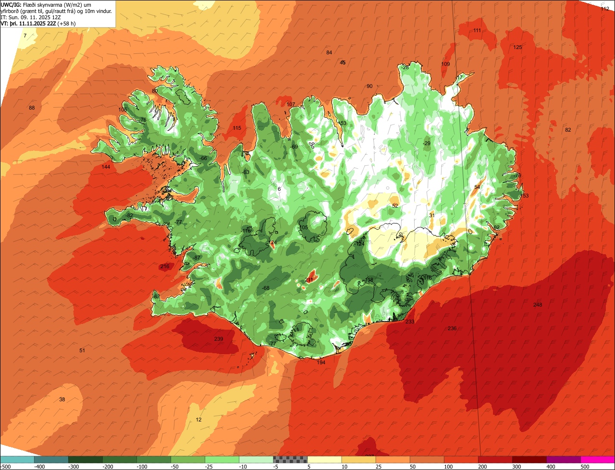Click the value 38 near the bottom-left corner
The image size is (615, 470).
(62, 399)
